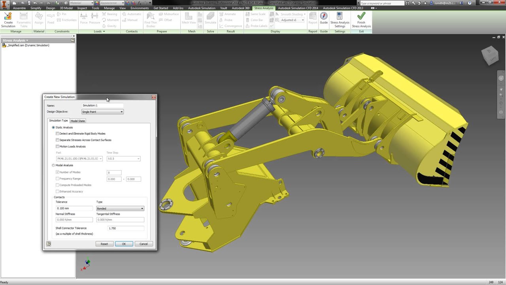Open the Convergence plot tool
506x285 pixels.
coord(230,26)
